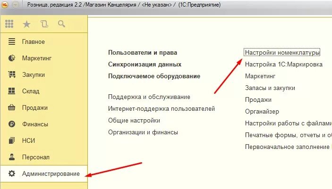
Task: Click the Финансы ruble coin icon
Action: (12, 124)
